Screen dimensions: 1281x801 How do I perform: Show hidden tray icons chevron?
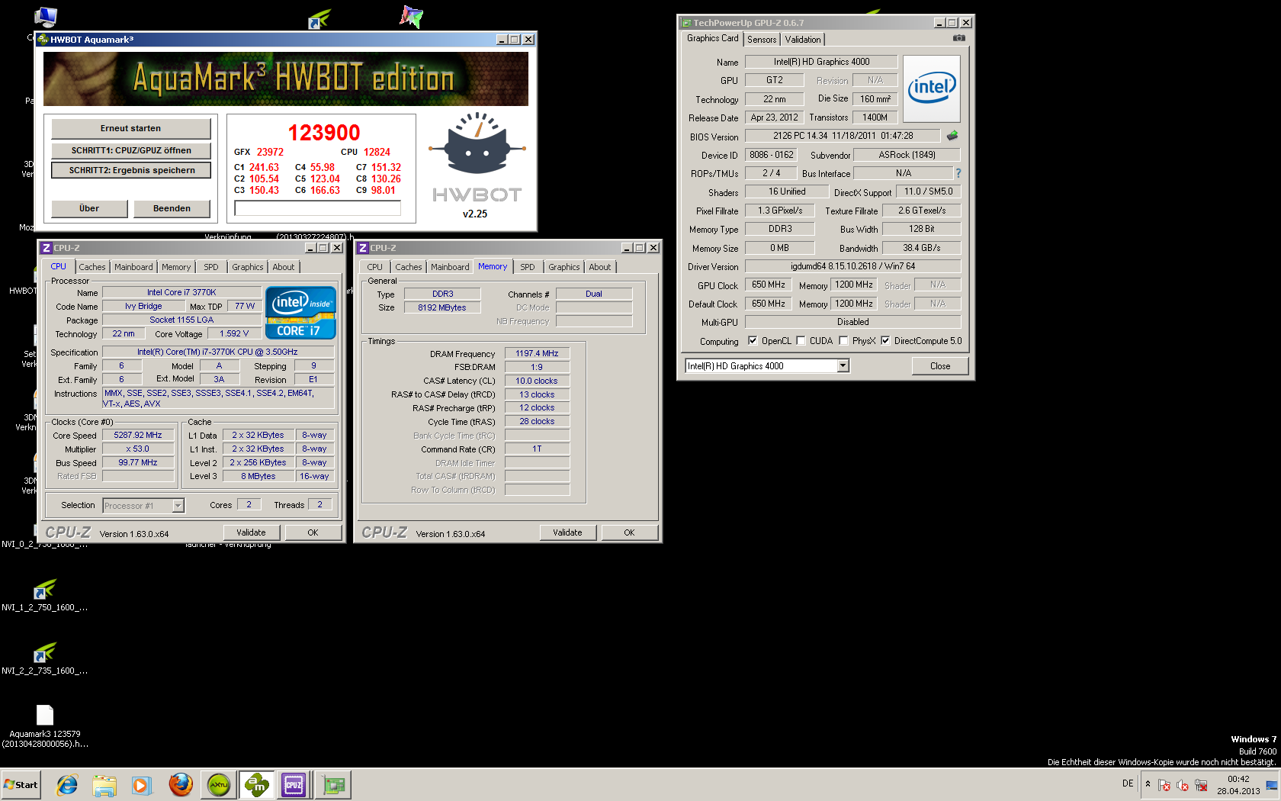(1148, 783)
